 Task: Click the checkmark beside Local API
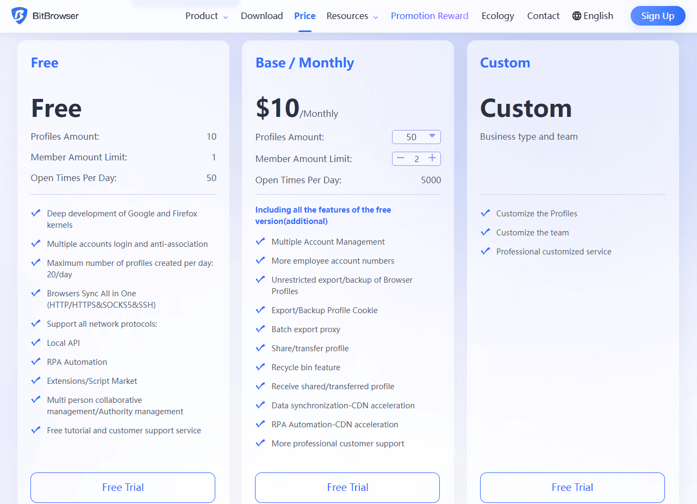coord(35,343)
